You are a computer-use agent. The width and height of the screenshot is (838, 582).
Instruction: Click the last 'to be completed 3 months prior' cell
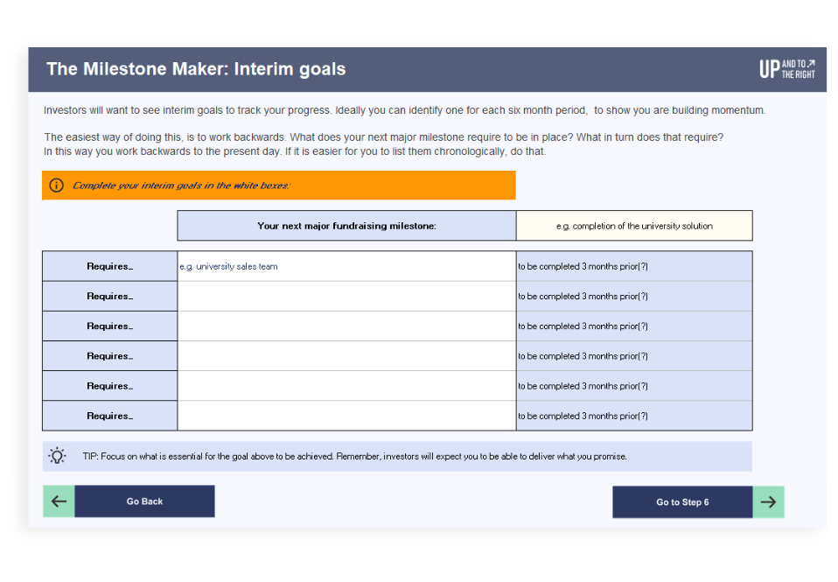tap(634, 416)
